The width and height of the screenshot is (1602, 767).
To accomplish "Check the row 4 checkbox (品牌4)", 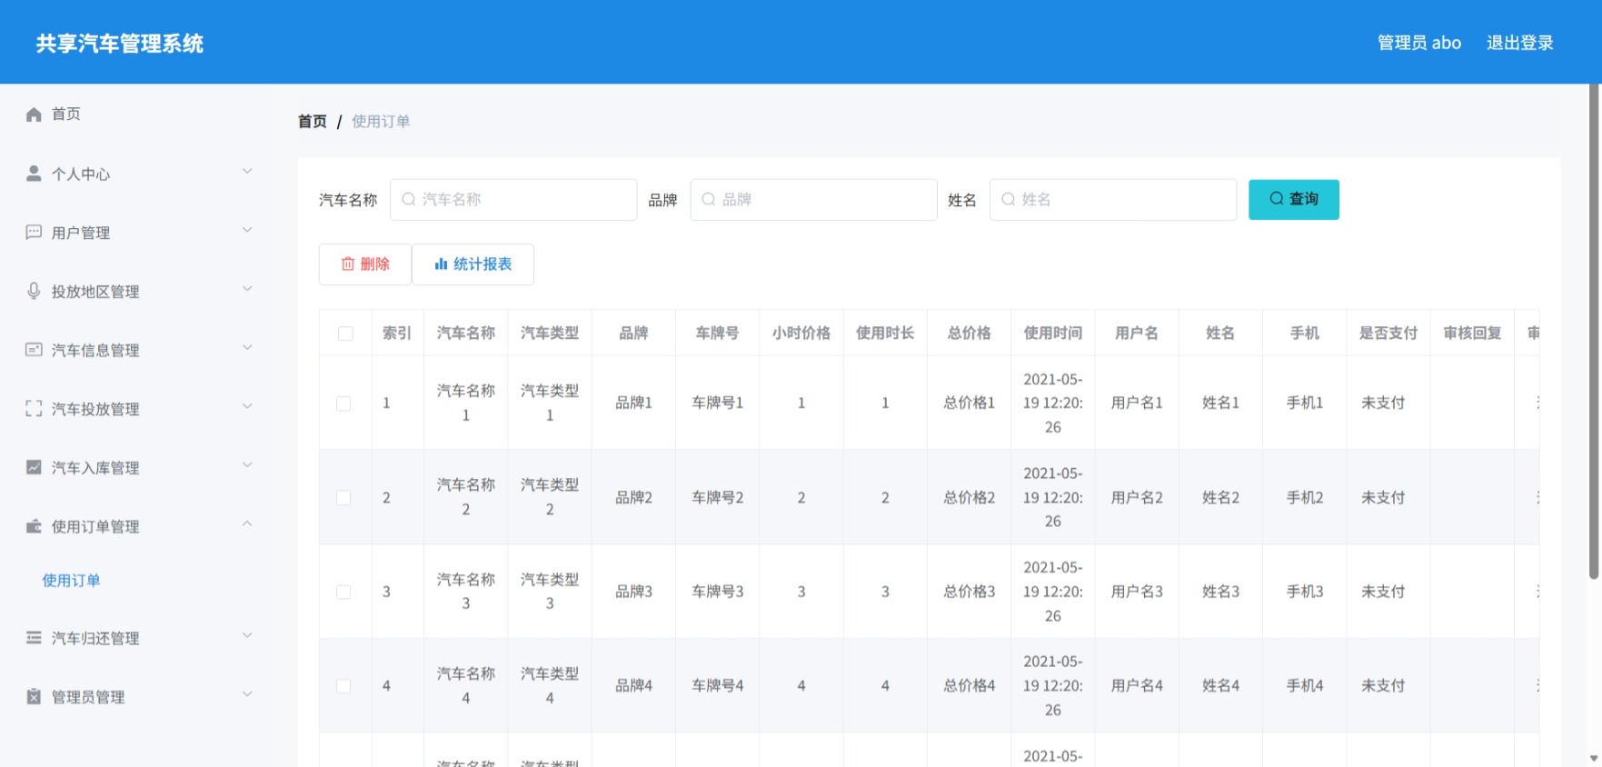I will [343, 686].
